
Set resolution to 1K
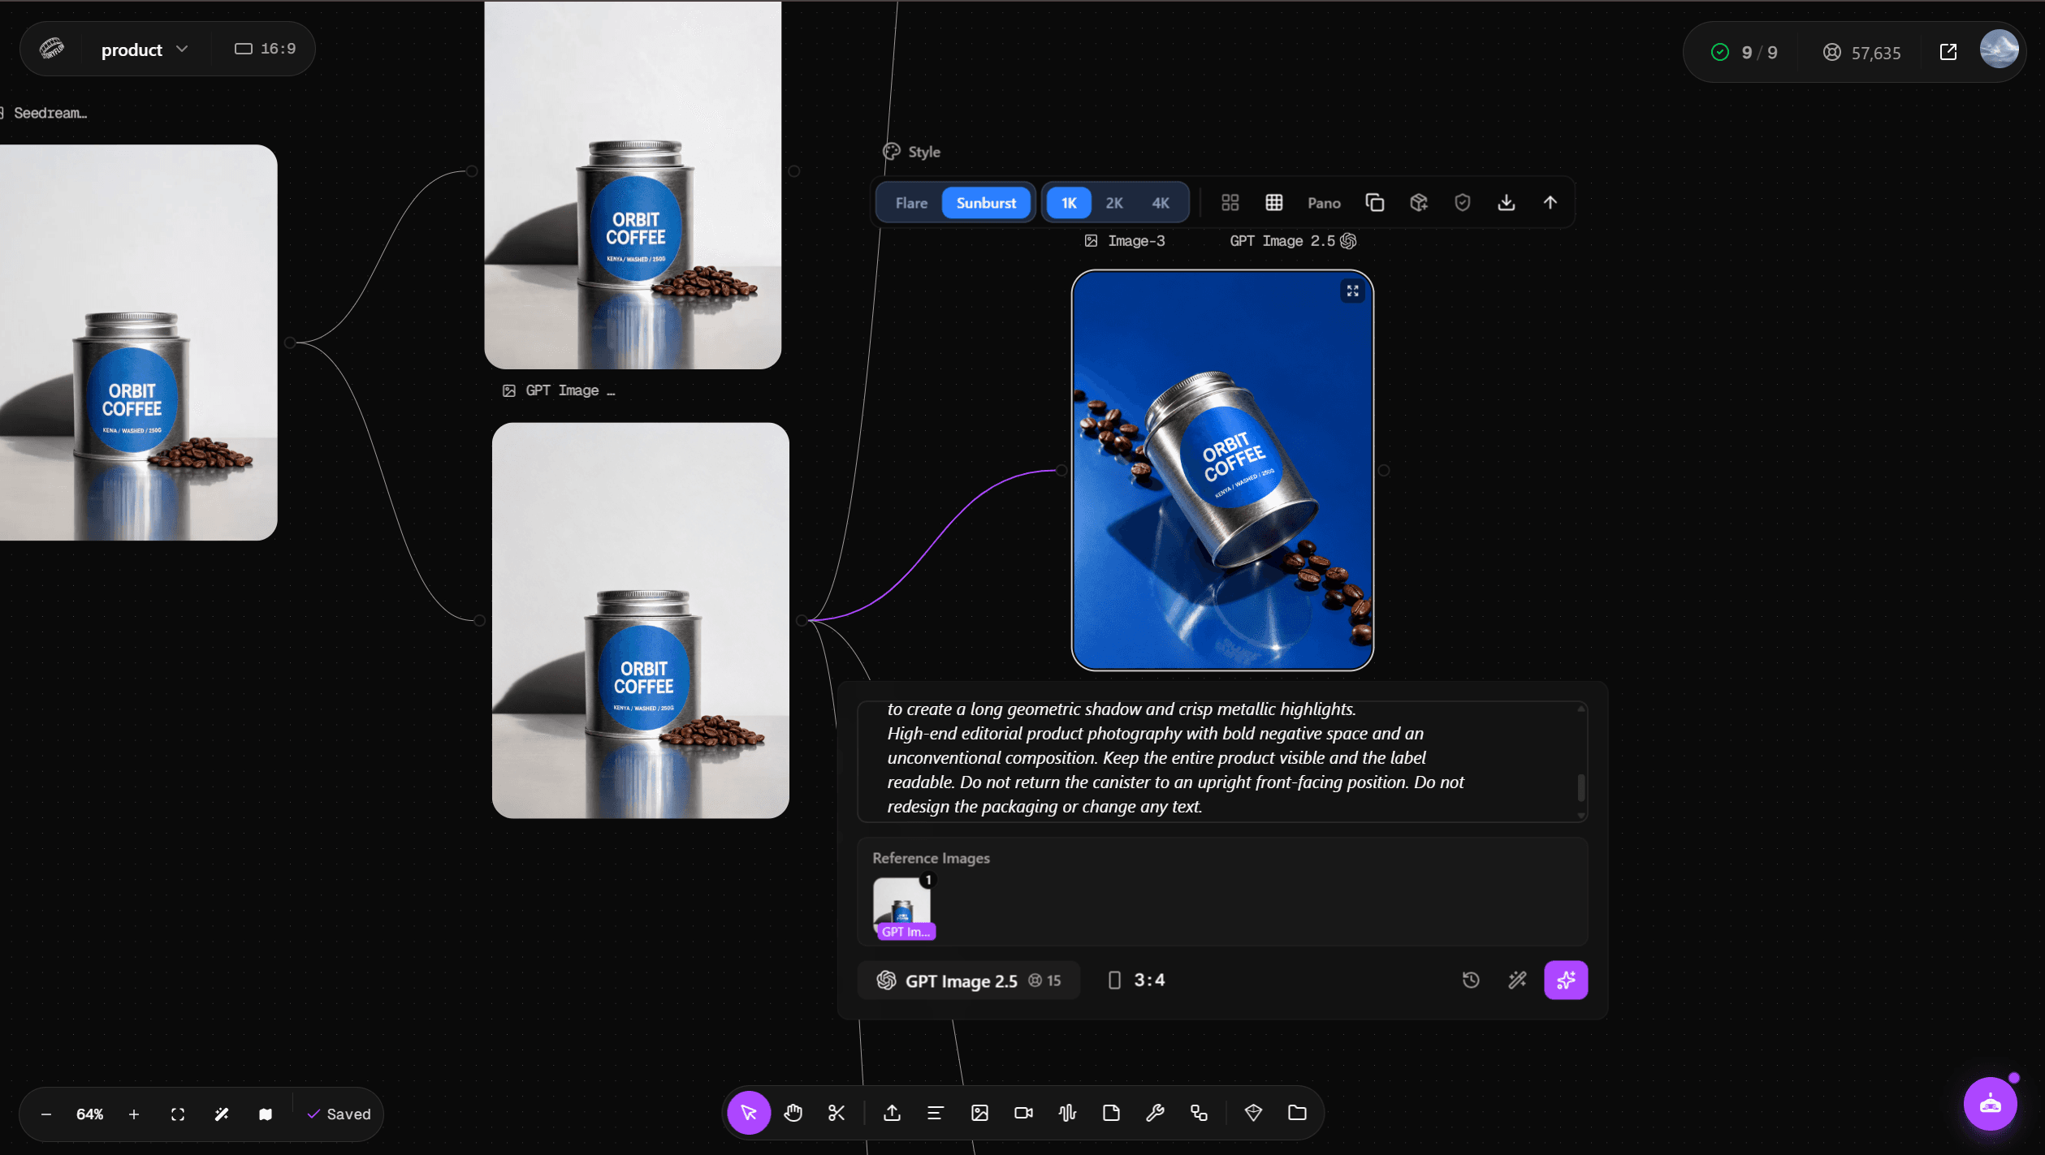[x=1068, y=203]
